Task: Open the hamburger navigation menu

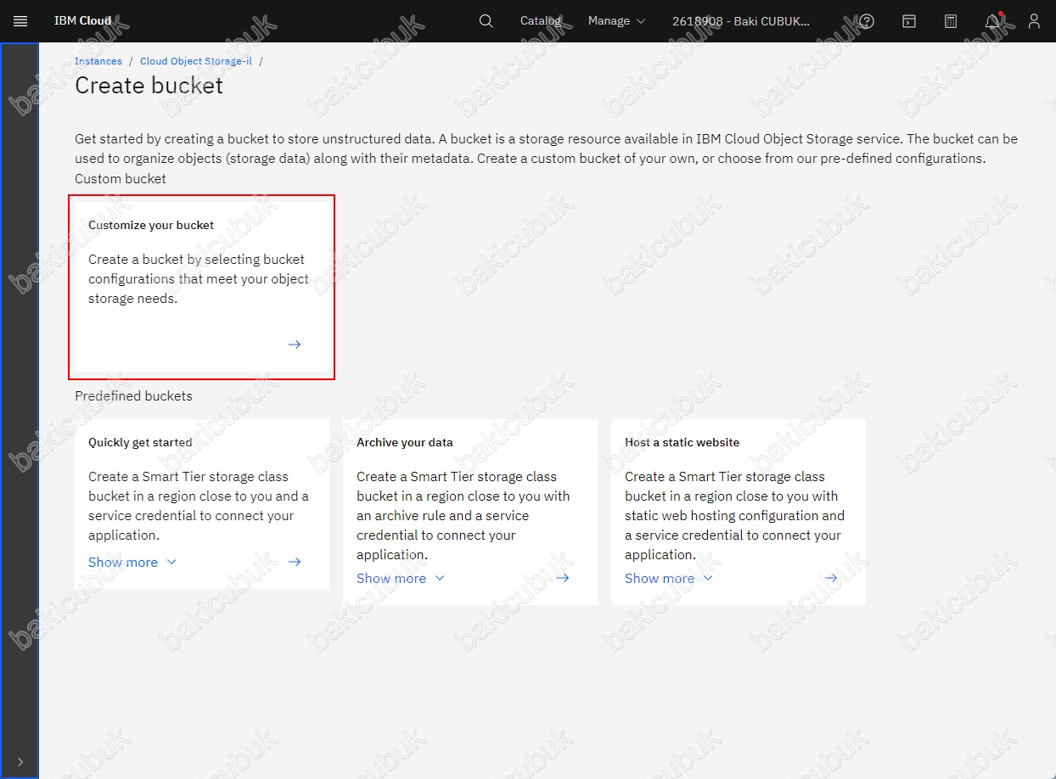Action: point(20,21)
